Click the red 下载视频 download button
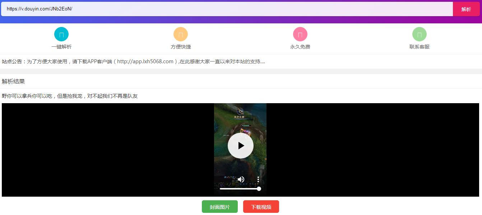This screenshot has height=215, width=482. click(261, 207)
